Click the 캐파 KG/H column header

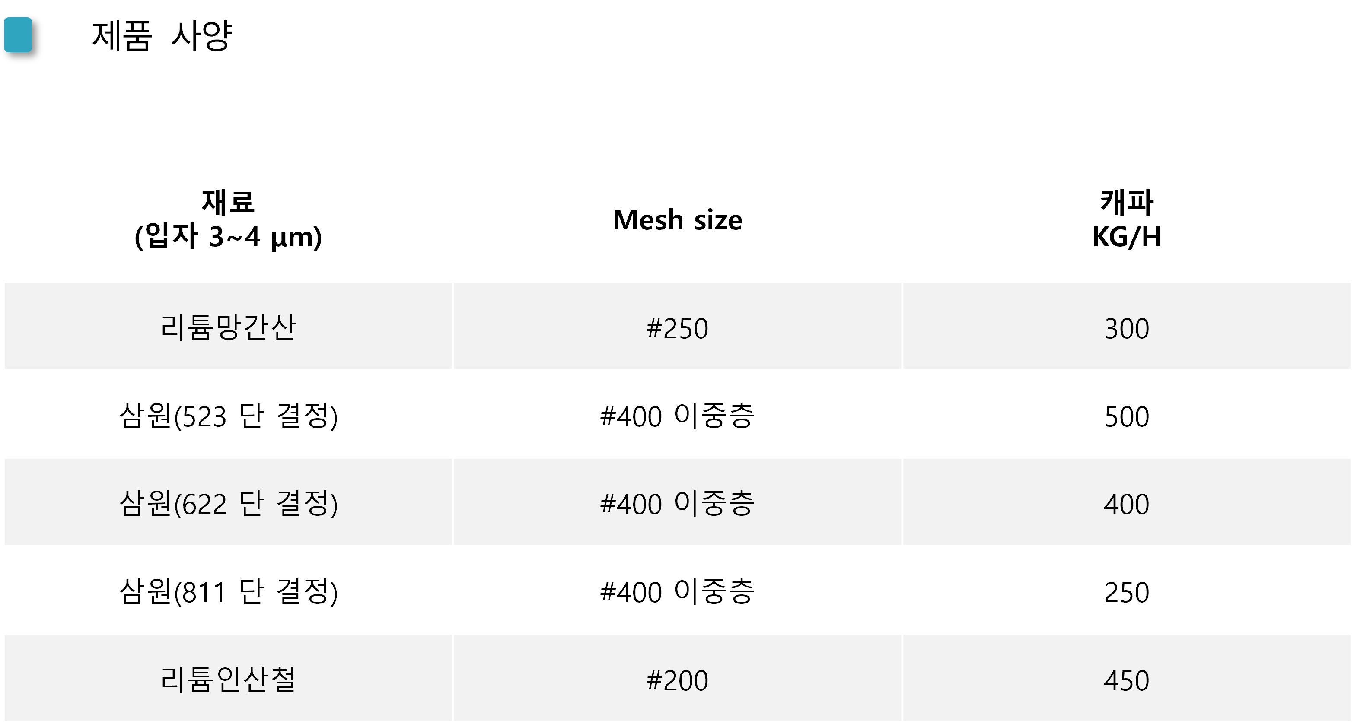[x=1126, y=219]
